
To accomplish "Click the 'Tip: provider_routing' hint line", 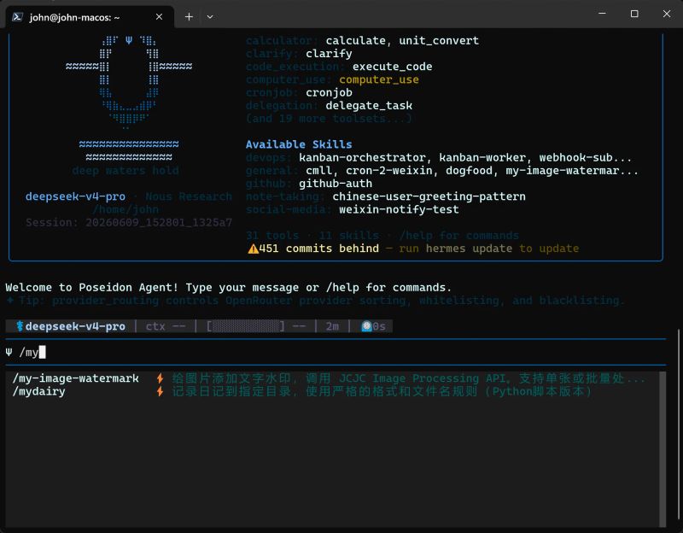I will coord(316,301).
